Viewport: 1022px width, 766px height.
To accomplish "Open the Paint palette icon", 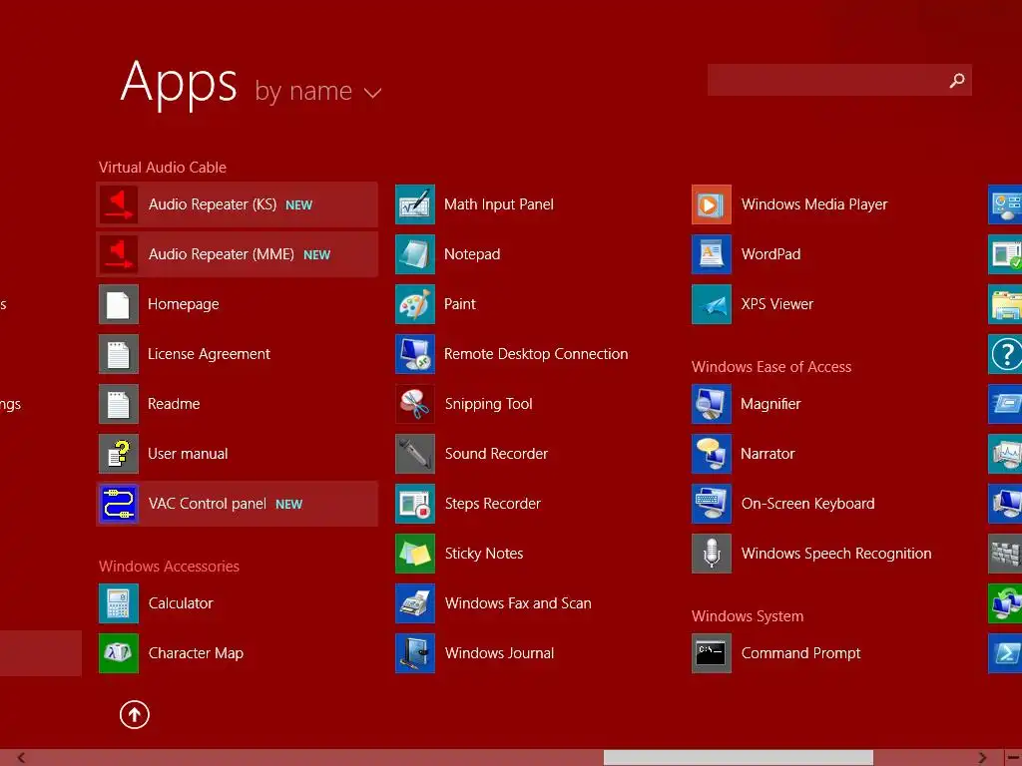I will click(x=415, y=304).
